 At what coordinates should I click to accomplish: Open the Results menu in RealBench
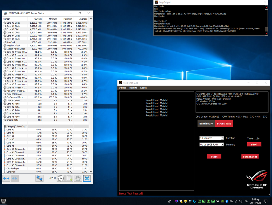point(133,88)
